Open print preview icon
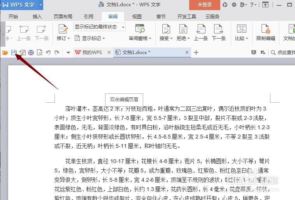295x200 pixels. (40, 53)
